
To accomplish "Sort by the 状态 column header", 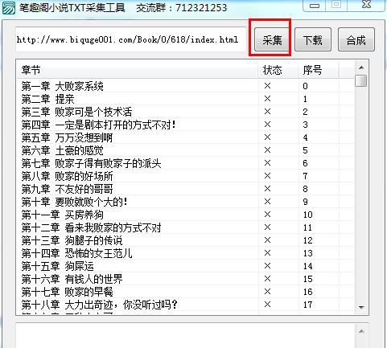I will pos(278,70).
